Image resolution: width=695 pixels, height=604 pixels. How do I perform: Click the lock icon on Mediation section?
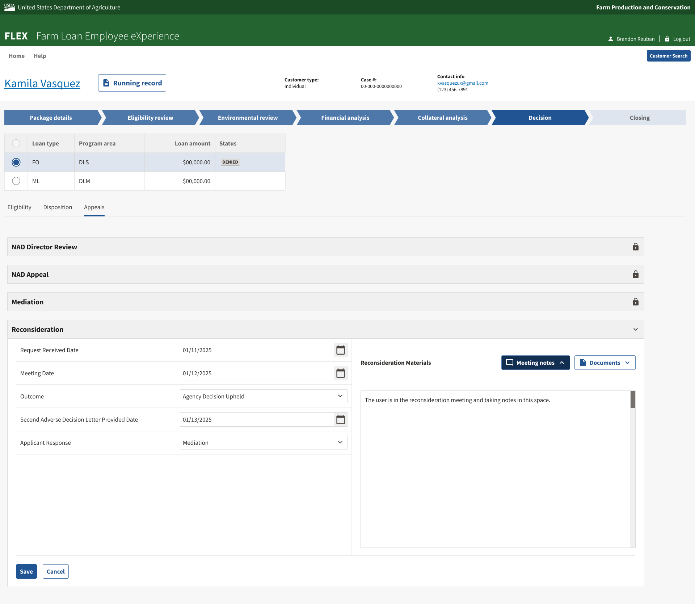[635, 302]
